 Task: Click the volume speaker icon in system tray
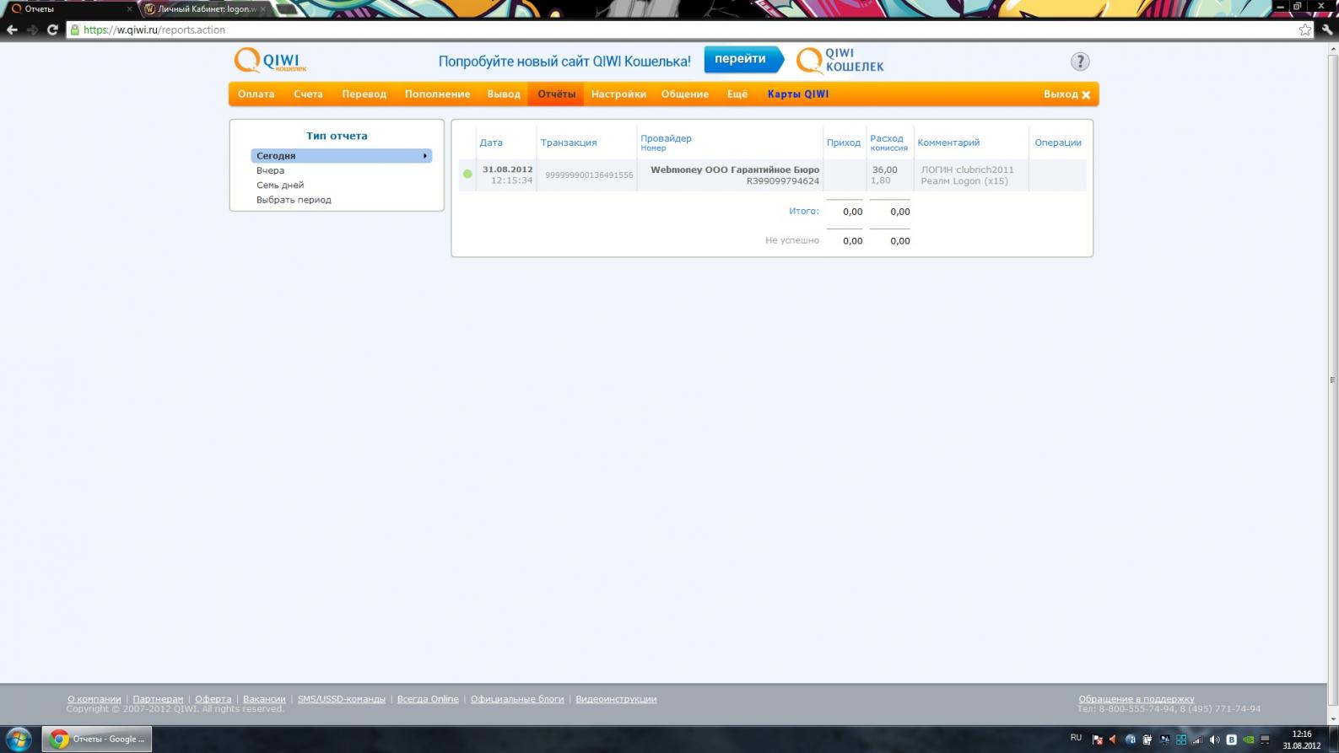[1214, 740]
